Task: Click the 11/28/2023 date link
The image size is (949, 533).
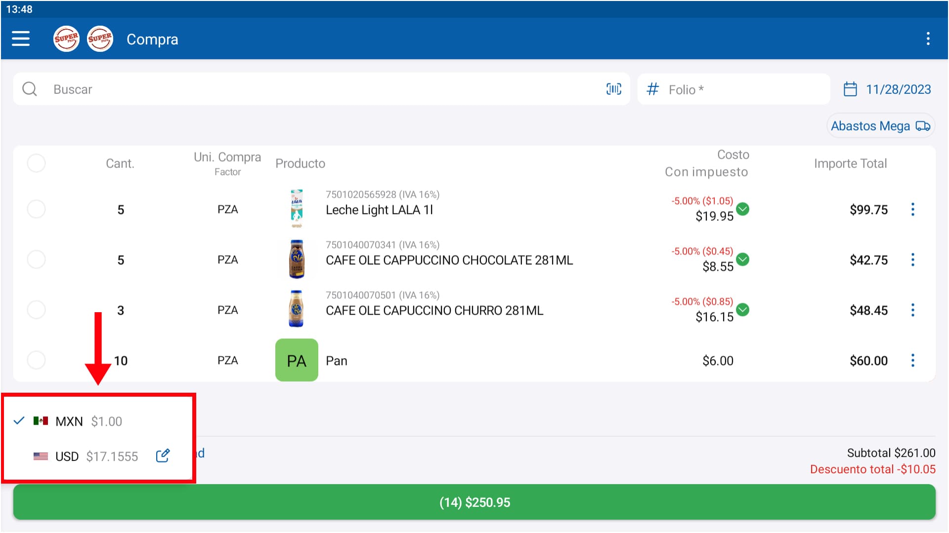Action: [898, 89]
